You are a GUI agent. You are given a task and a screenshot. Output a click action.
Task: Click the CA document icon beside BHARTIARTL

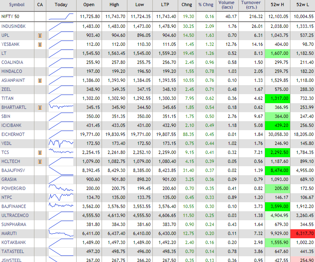pos(40,107)
